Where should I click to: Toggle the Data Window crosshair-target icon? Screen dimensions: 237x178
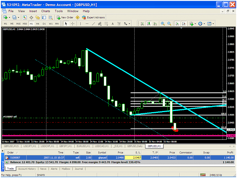31,17
